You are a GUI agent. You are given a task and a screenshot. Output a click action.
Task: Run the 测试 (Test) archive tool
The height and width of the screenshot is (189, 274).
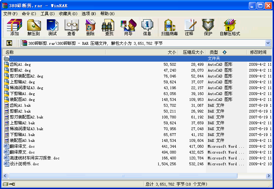53,27
